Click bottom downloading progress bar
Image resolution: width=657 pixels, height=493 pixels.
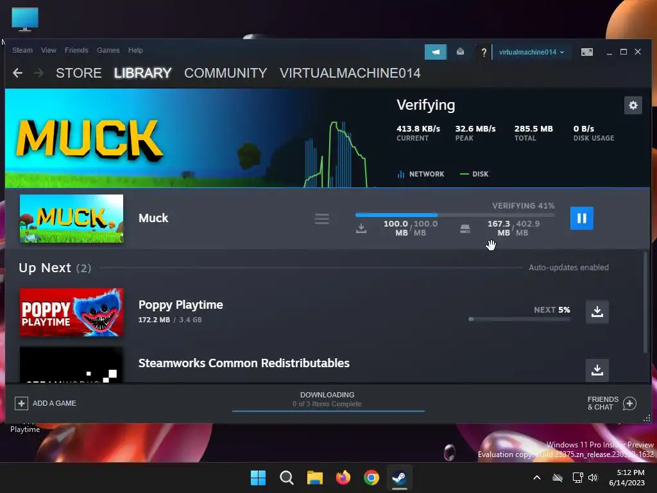point(328,411)
